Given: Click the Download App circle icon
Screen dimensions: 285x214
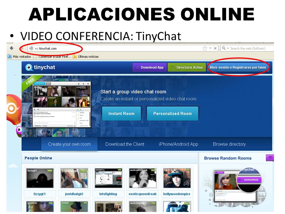Looking at the screenshot, I should tap(138, 67).
